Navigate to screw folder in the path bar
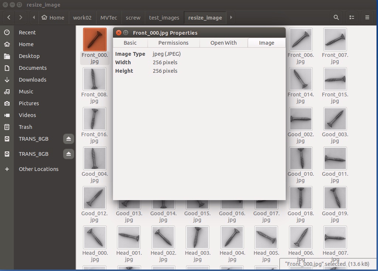Screen dimensions: 378x271 pos(133,17)
